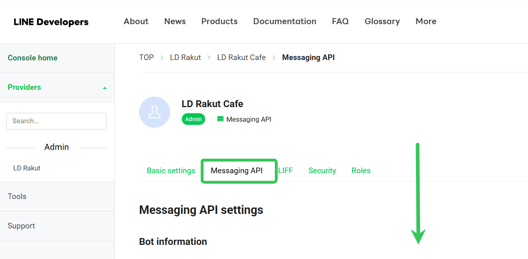Switch to the Messaging API tab
Viewport: 528px width, 259px height.
pos(237,170)
